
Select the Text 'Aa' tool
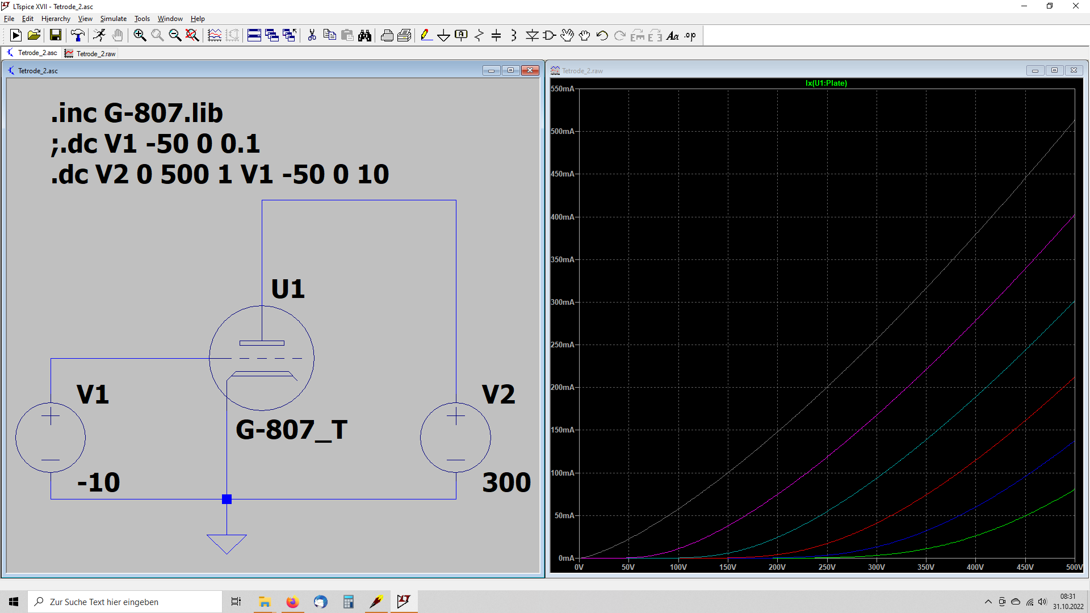tap(673, 36)
